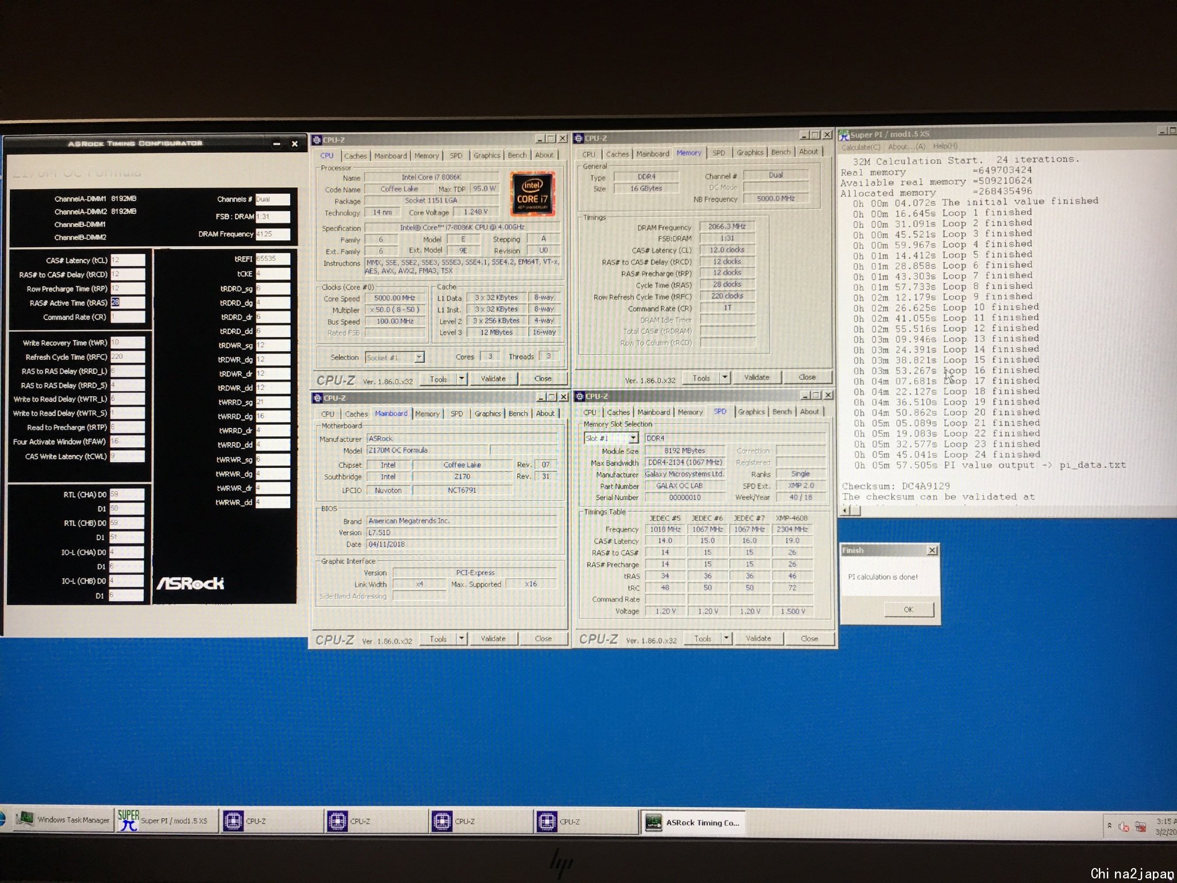Expand Tools dropdown arrow in Memory window
1177x883 pixels.
click(725, 378)
